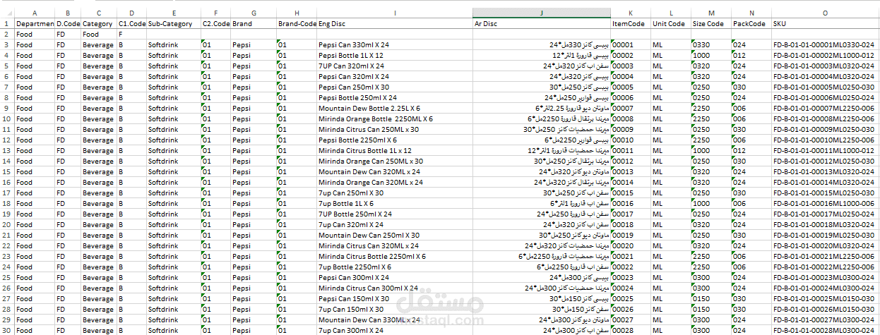
Task: Select row 22 header number
Action: point(7,245)
